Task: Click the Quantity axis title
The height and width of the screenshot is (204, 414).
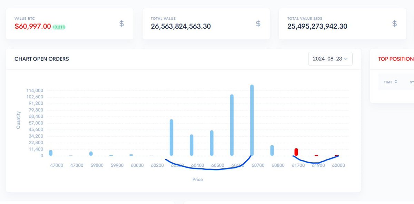Action: coord(19,120)
